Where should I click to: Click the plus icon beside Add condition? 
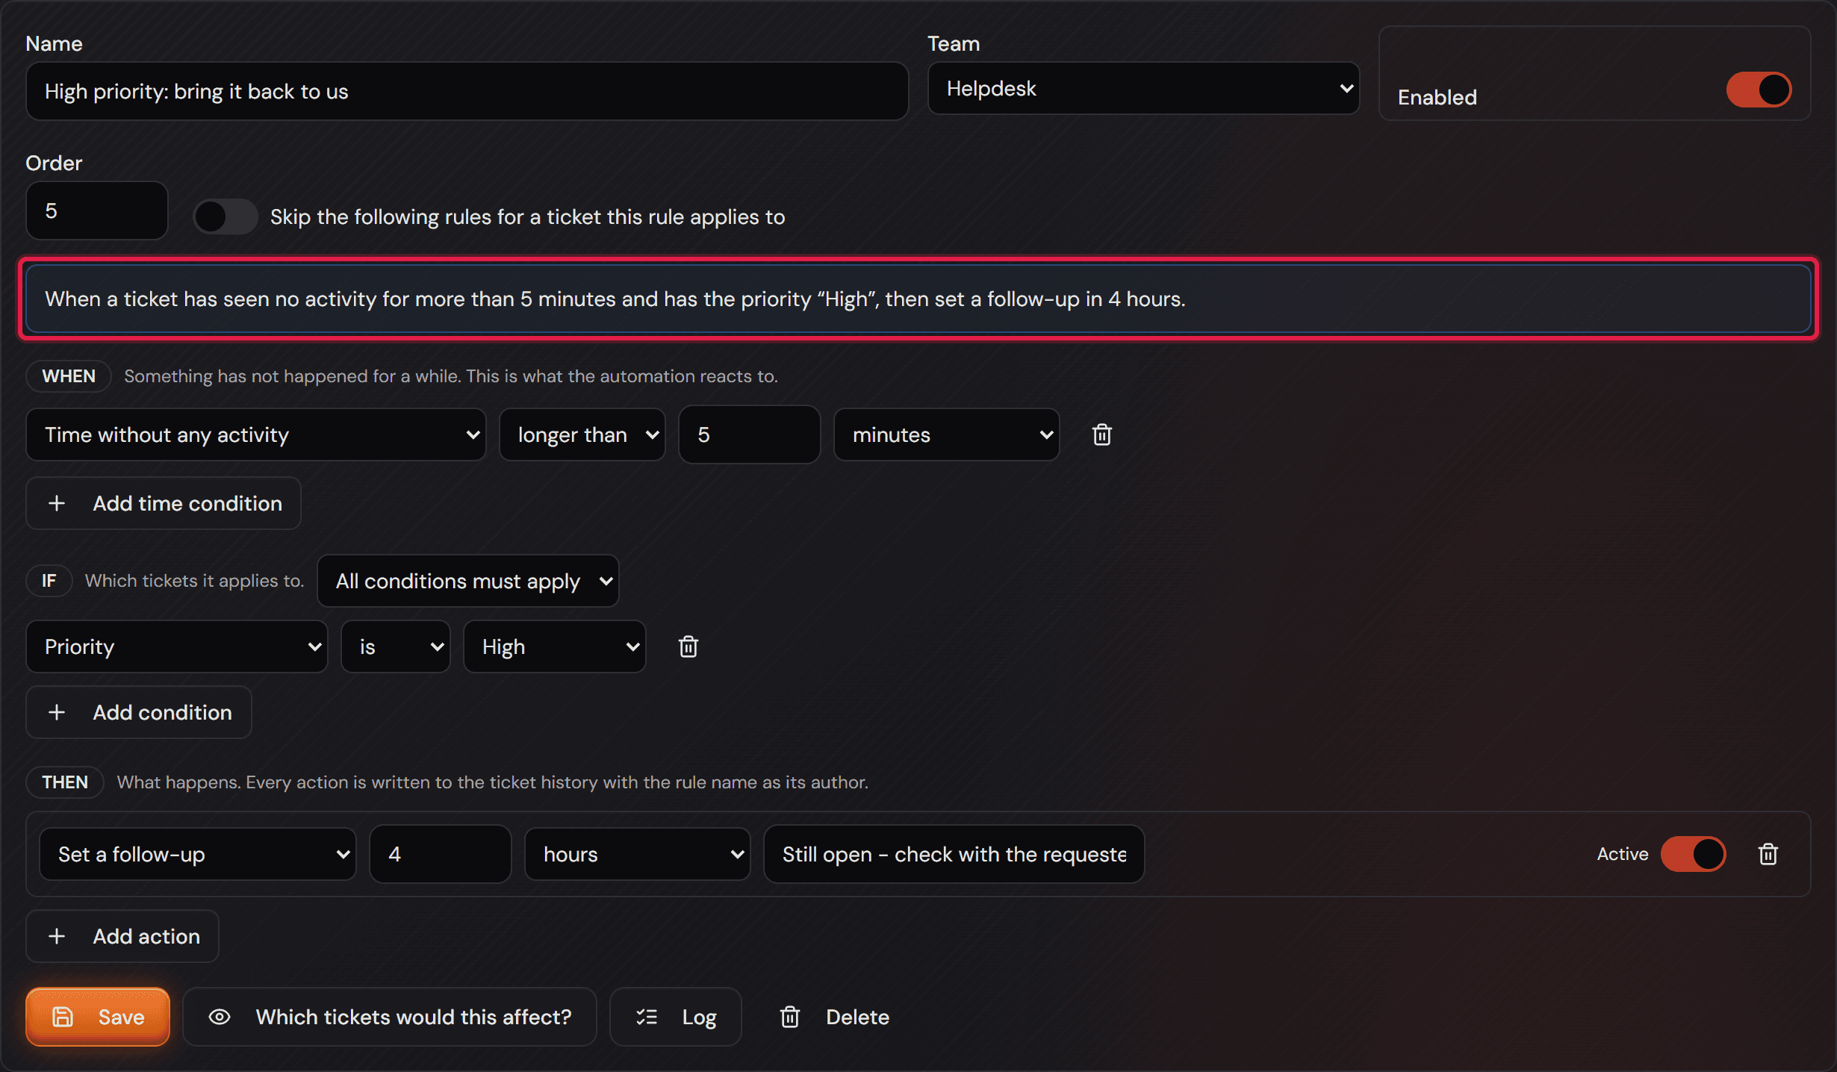(57, 712)
